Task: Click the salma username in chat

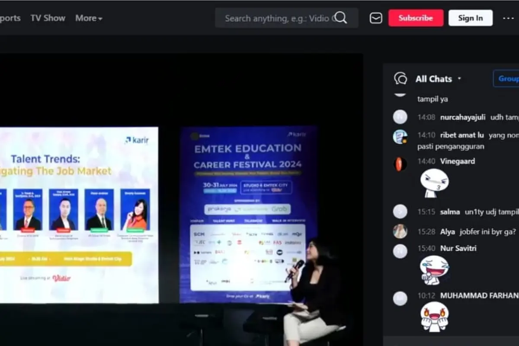Action: [450, 212]
